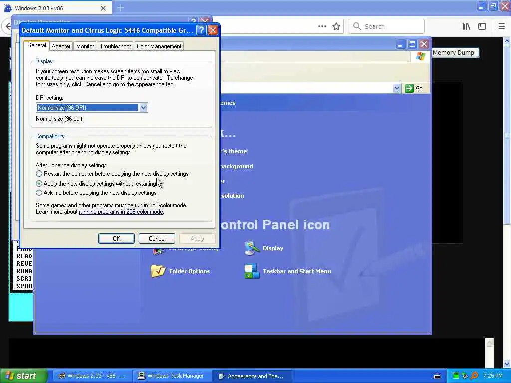Image resolution: width=511 pixels, height=383 pixels.
Task: Switch to Windows 2.03 - v86 taskbar item
Action: coord(92,376)
